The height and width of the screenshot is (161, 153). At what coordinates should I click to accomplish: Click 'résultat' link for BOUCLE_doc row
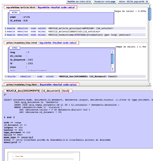tap(25, 77)
